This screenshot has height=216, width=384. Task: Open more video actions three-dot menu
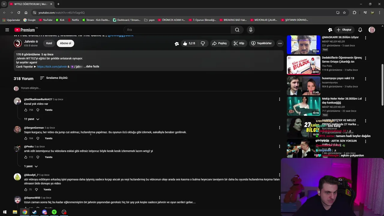pyautogui.click(x=280, y=43)
